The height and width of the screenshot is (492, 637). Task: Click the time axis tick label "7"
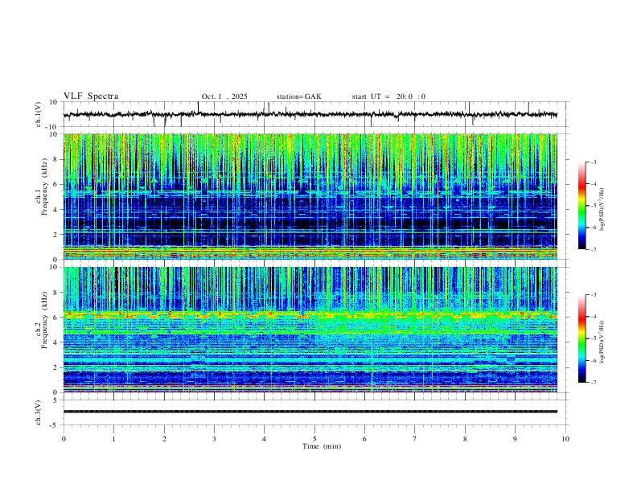coord(415,439)
